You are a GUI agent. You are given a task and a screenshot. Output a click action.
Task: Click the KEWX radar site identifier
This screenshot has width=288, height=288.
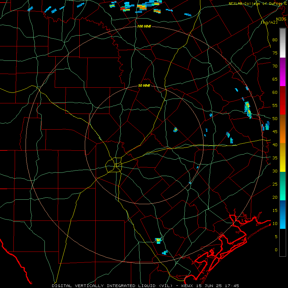[x=188, y=286]
